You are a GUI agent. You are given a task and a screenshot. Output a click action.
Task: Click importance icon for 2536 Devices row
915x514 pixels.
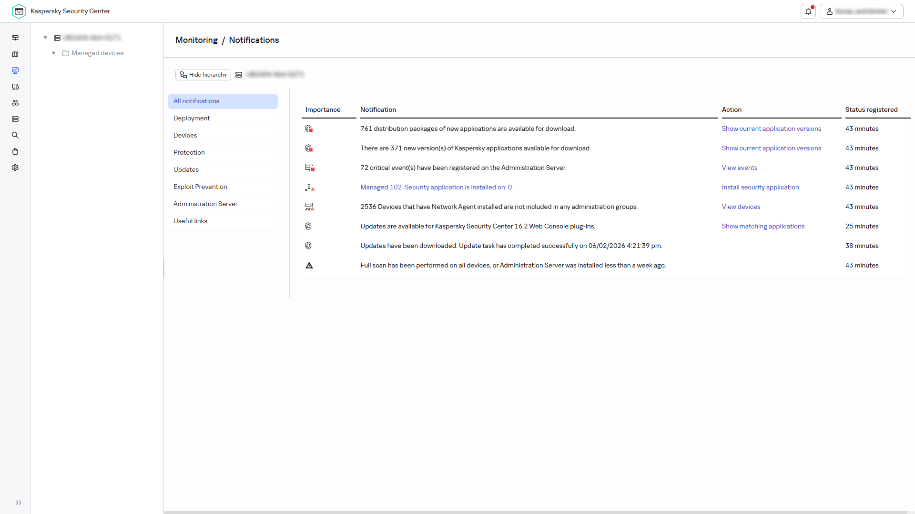tap(310, 207)
